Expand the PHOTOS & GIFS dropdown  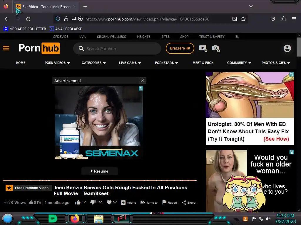coord(276,63)
